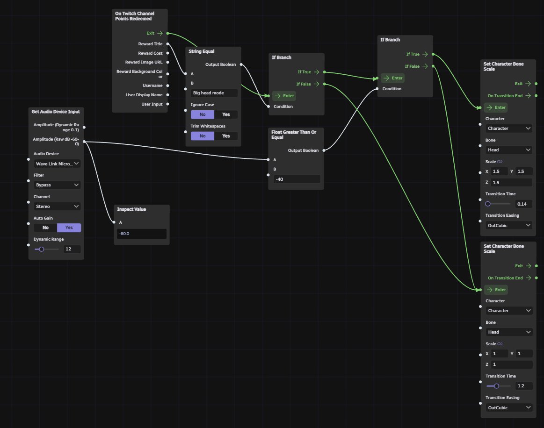The height and width of the screenshot is (428, 544).
Task: Click the Transition Time slider on the bottom scale node
Action: [497, 386]
